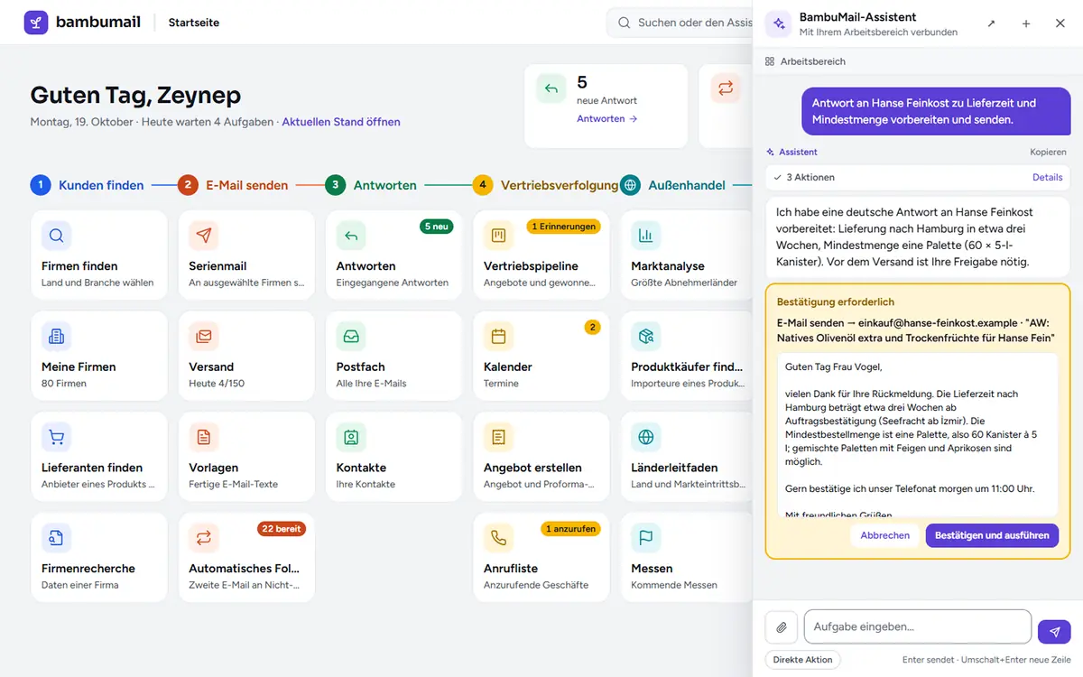Open the Versand envelope card
The image size is (1083, 677).
coord(246,357)
